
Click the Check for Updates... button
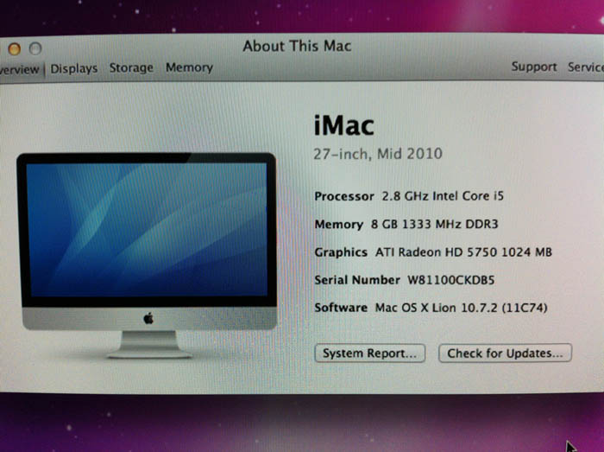pyautogui.click(x=505, y=353)
